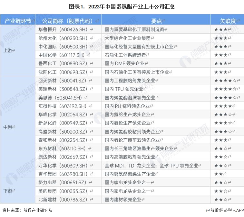Click '国内长三角地区油墨生产领先企业' description

139,148
